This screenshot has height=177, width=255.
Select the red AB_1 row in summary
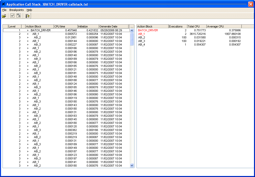142,34
